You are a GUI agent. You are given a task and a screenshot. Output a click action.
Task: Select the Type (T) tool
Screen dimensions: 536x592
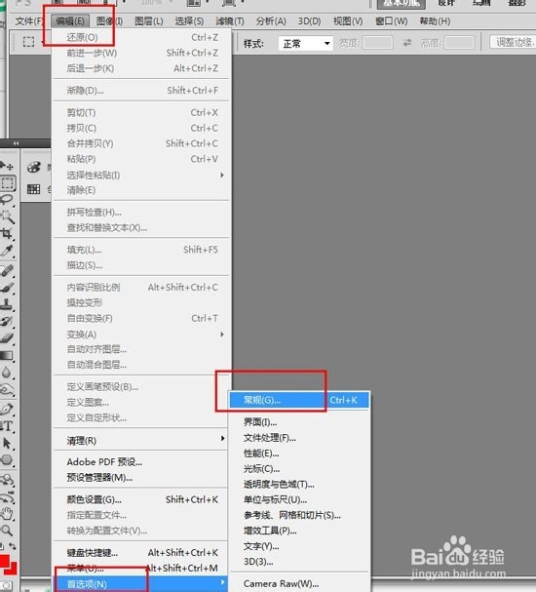click(7, 426)
